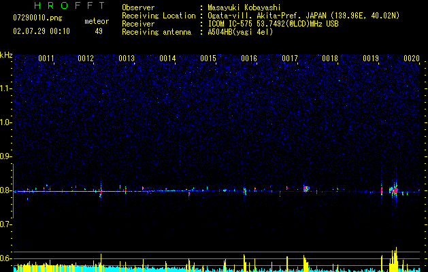Click the 0.7 kHz axis label
Screen dimensions: 428x272
[x=5, y=224]
